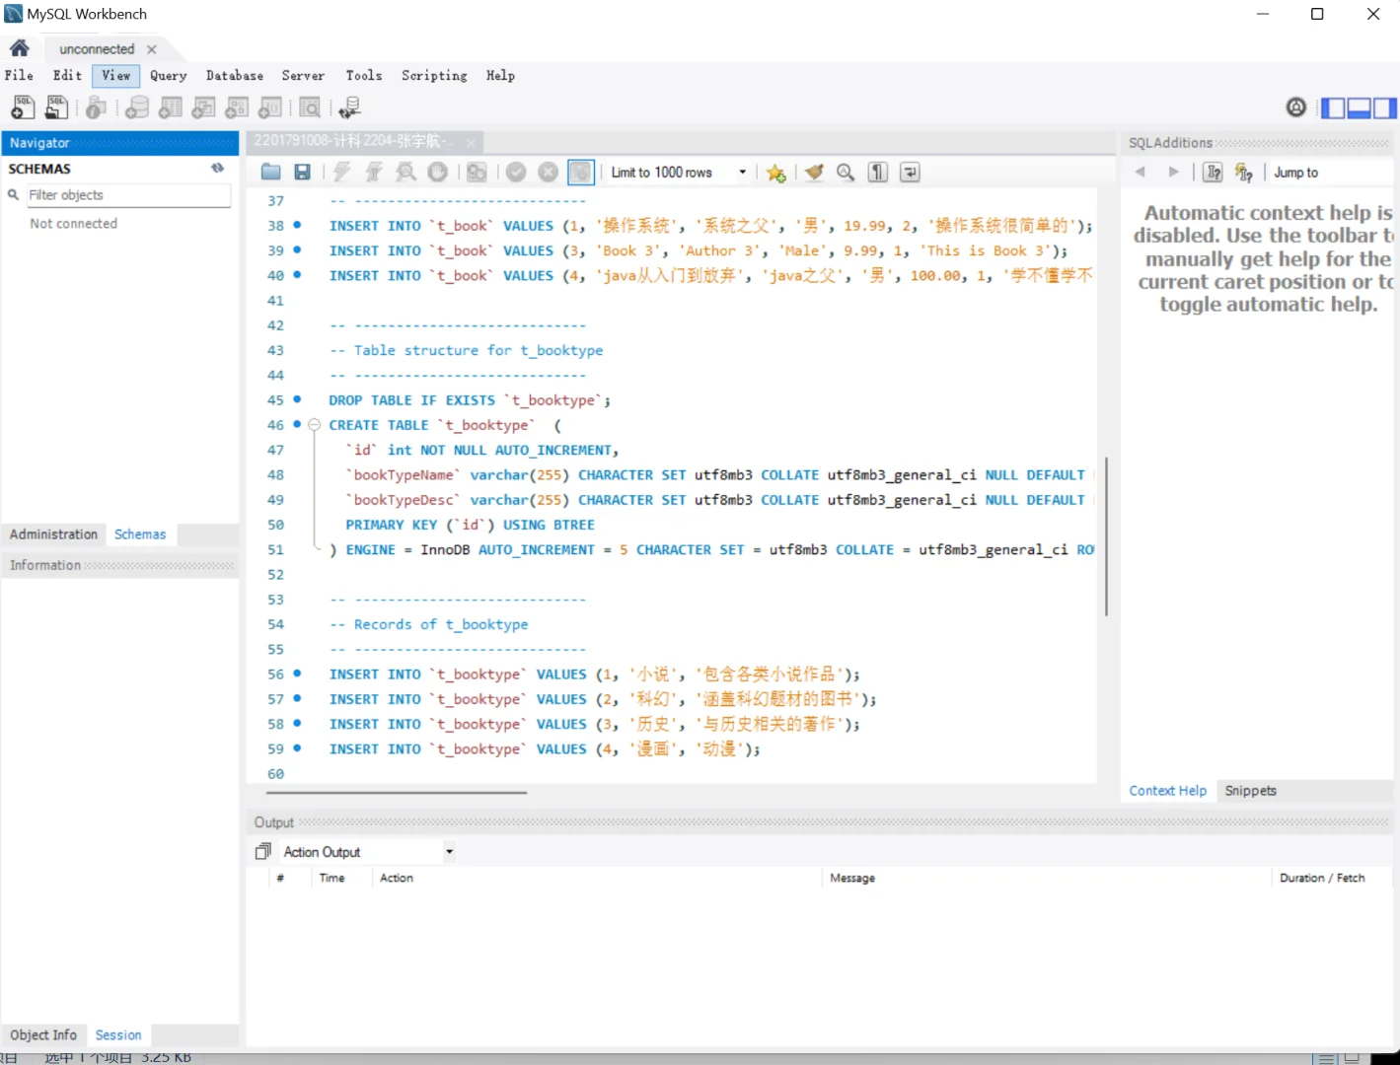Open Workbench preferences gear icon
Image resolution: width=1400 pixels, height=1065 pixels.
tap(1296, 107)
